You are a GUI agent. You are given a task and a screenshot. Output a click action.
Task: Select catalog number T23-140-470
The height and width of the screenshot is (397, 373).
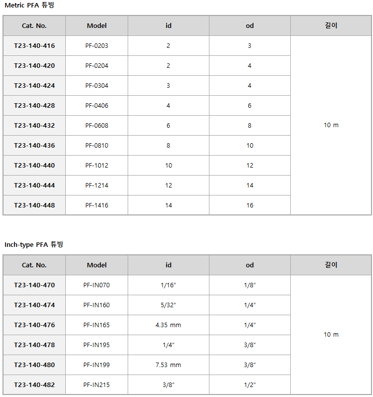pyautogui.click(x=34, y=285)
